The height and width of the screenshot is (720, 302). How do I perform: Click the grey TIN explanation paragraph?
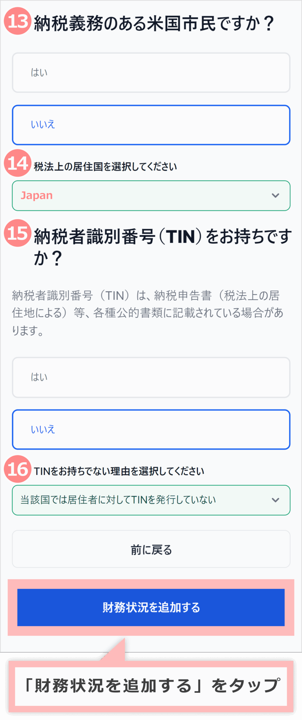point(148,313)
